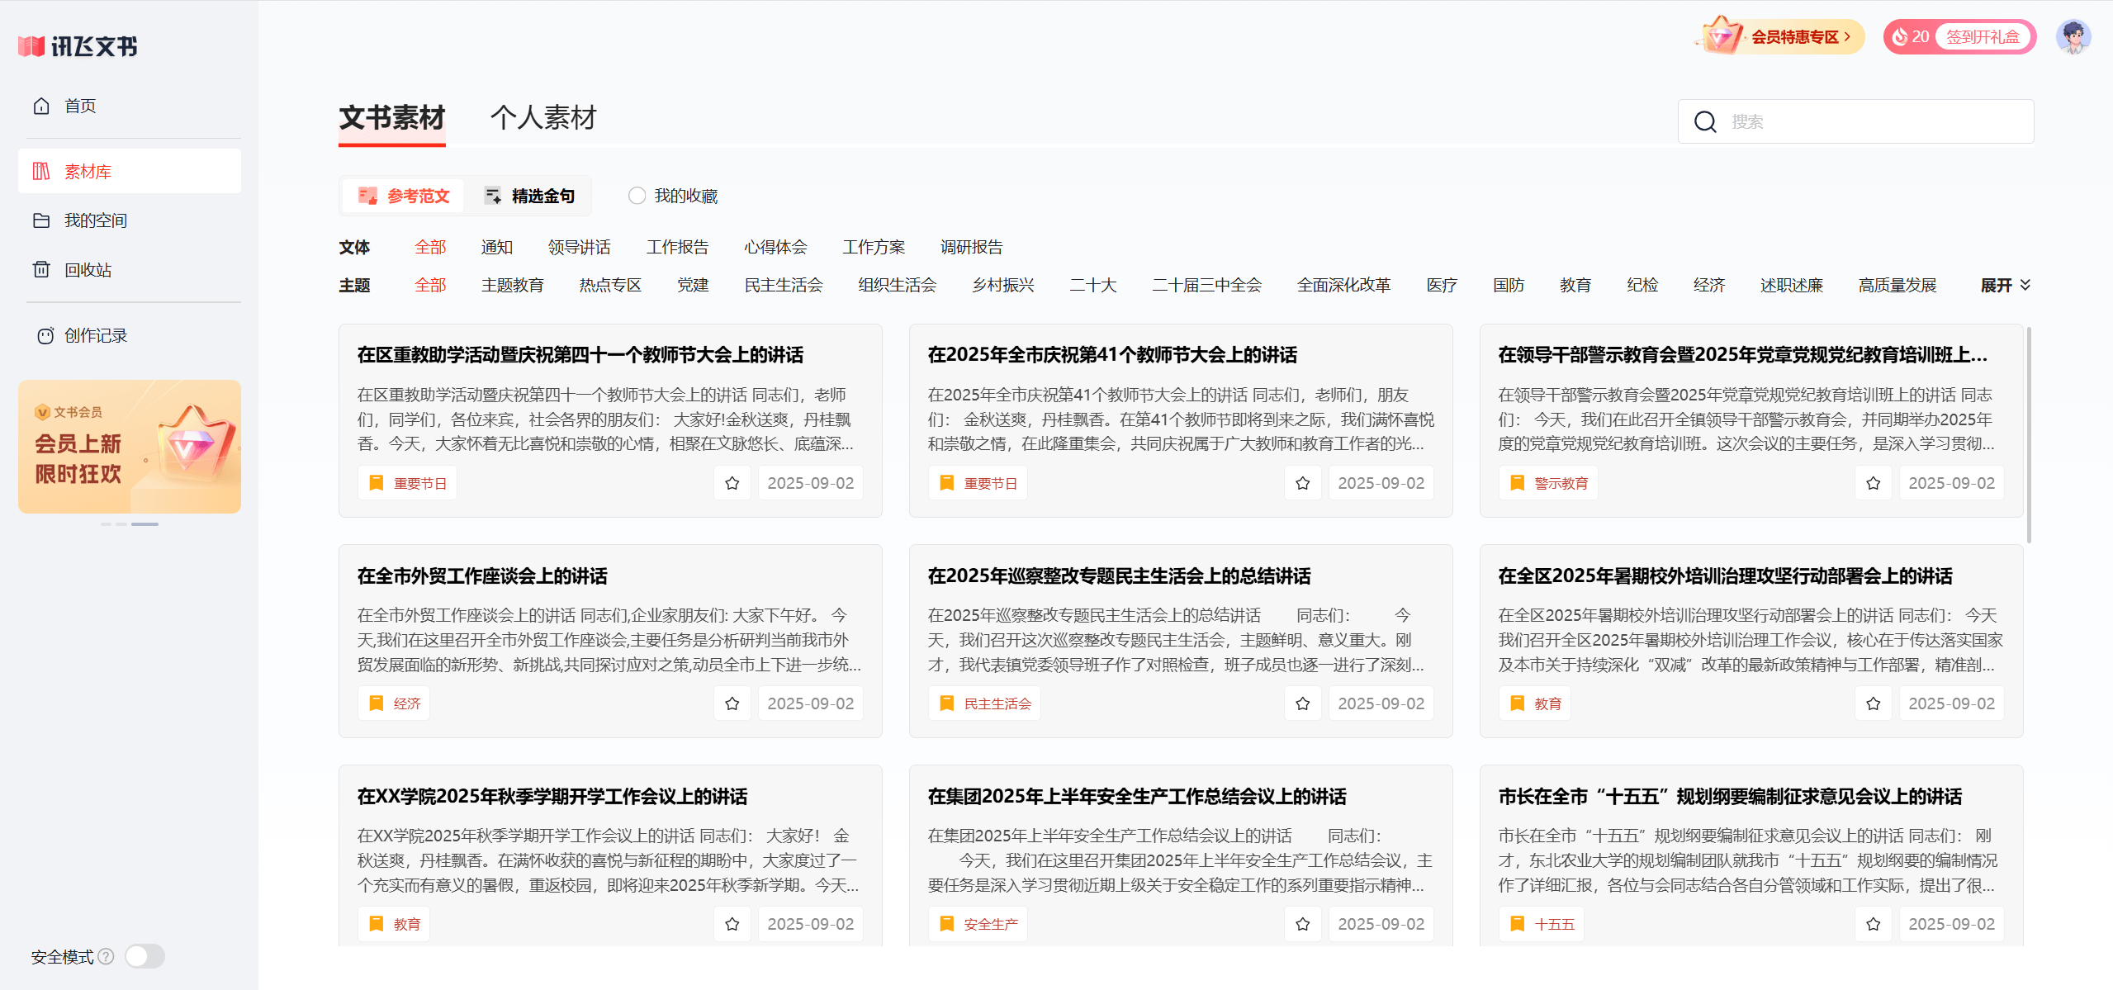Open 创作记录 creation history
Image resolution: width=2113 pixels, height=990 pixels.
point(95,334)
